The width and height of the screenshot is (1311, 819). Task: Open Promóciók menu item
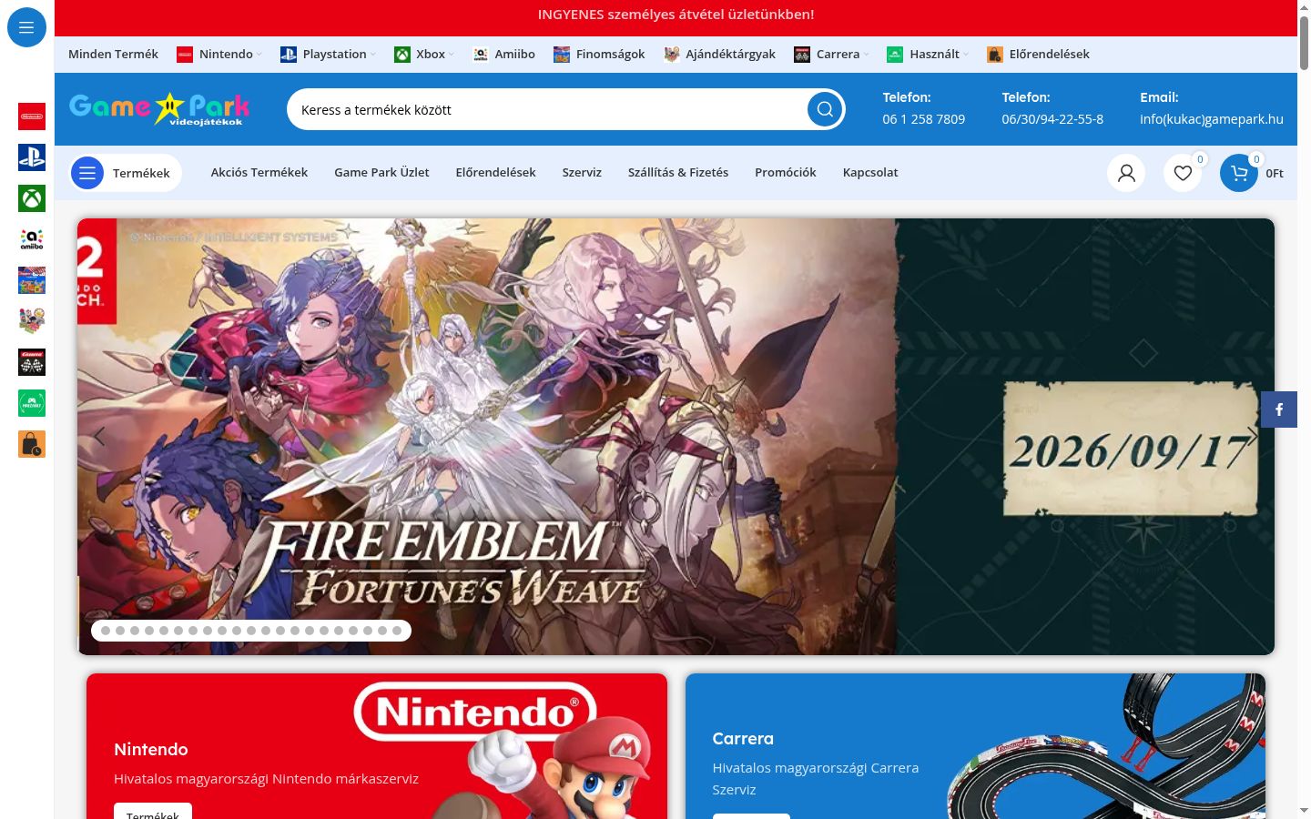click(786, 172)
